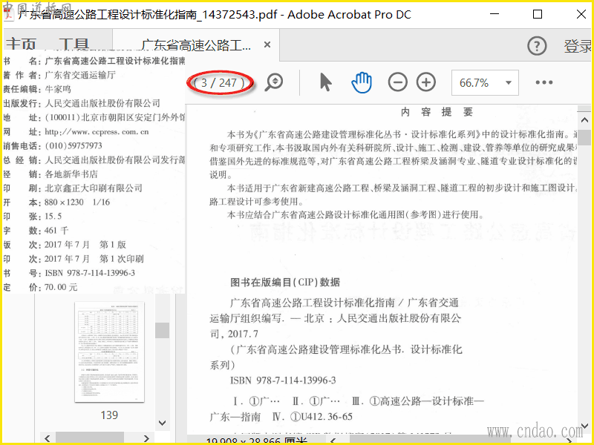594x445 pixels.
Task: Click the phone number (010)59757973
Action: tap(74, 145)
